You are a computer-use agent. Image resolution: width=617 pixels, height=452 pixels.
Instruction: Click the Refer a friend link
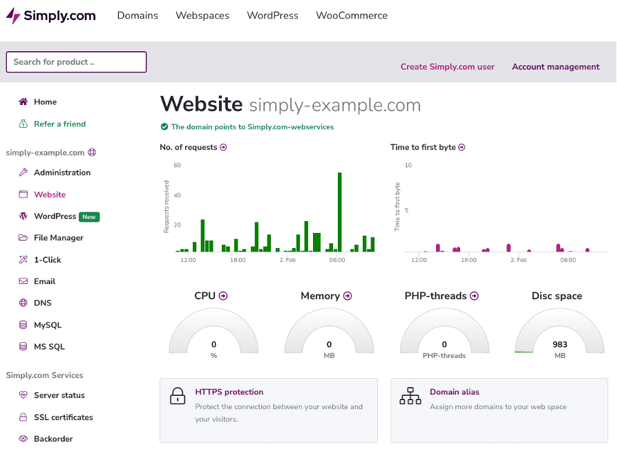[x=60, y=124]
